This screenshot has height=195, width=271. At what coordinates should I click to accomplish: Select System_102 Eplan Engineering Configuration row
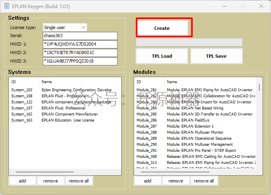point(65,90)
